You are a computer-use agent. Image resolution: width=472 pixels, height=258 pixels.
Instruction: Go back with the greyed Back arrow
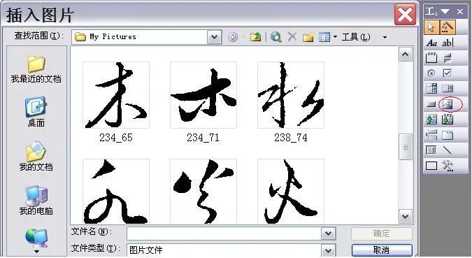(233, 37)
